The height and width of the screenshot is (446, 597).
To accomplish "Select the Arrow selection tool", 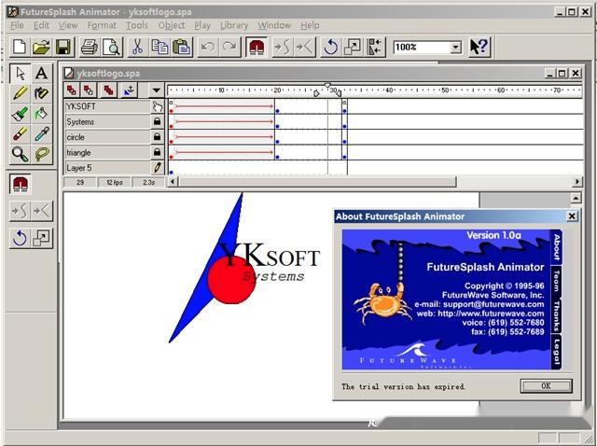I will [x=20, y=73].
